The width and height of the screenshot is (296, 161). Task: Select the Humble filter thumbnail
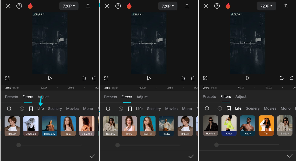[210, 126]
